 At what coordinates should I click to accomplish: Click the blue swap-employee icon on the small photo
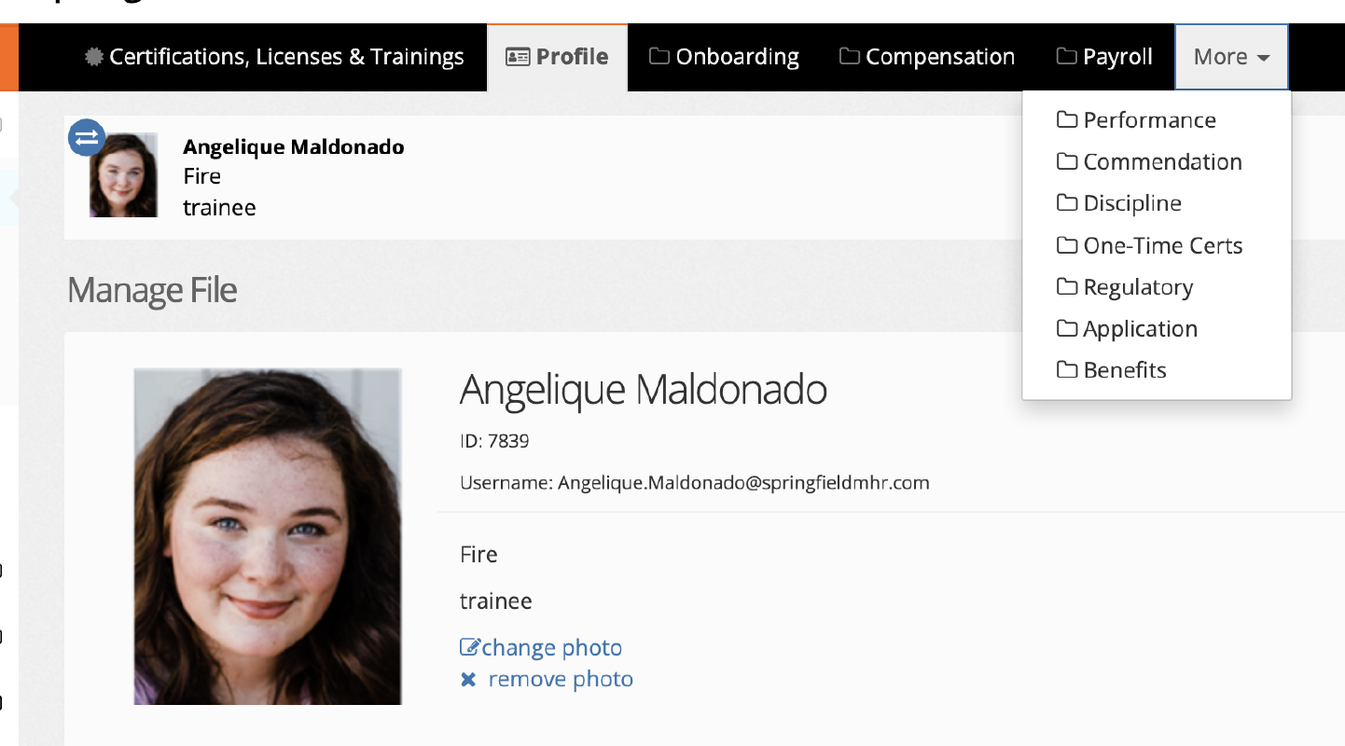coord(87,138)
